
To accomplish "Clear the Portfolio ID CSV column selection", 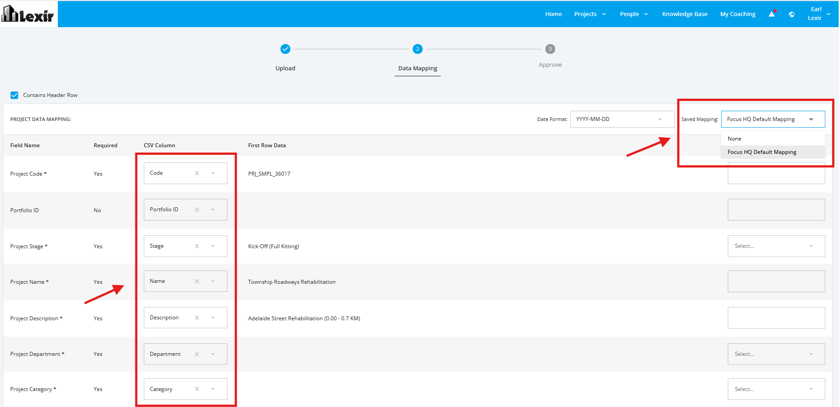I will click(197, 210).
